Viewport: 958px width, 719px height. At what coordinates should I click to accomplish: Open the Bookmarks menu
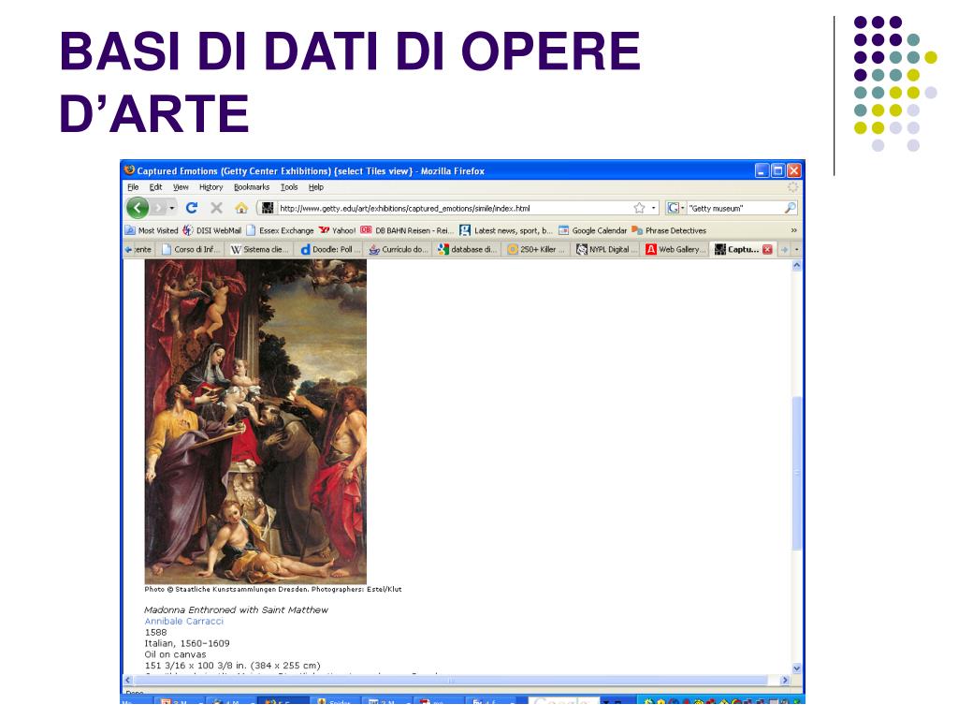252,187
